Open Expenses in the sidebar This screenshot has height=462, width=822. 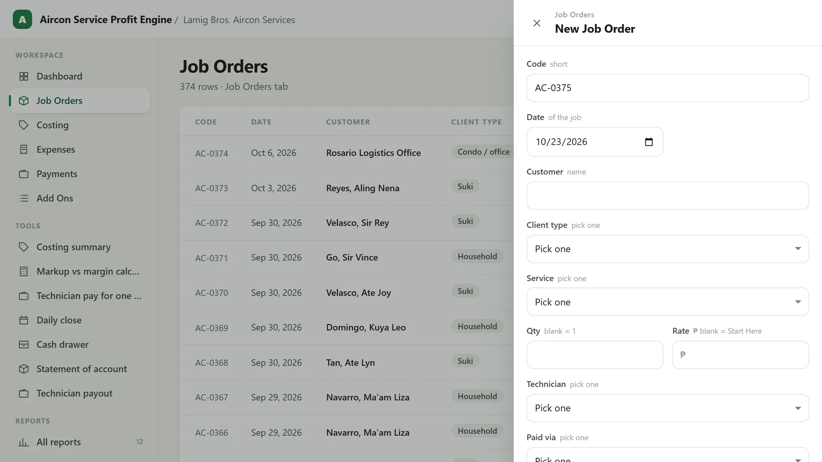[x=79, y=149]
